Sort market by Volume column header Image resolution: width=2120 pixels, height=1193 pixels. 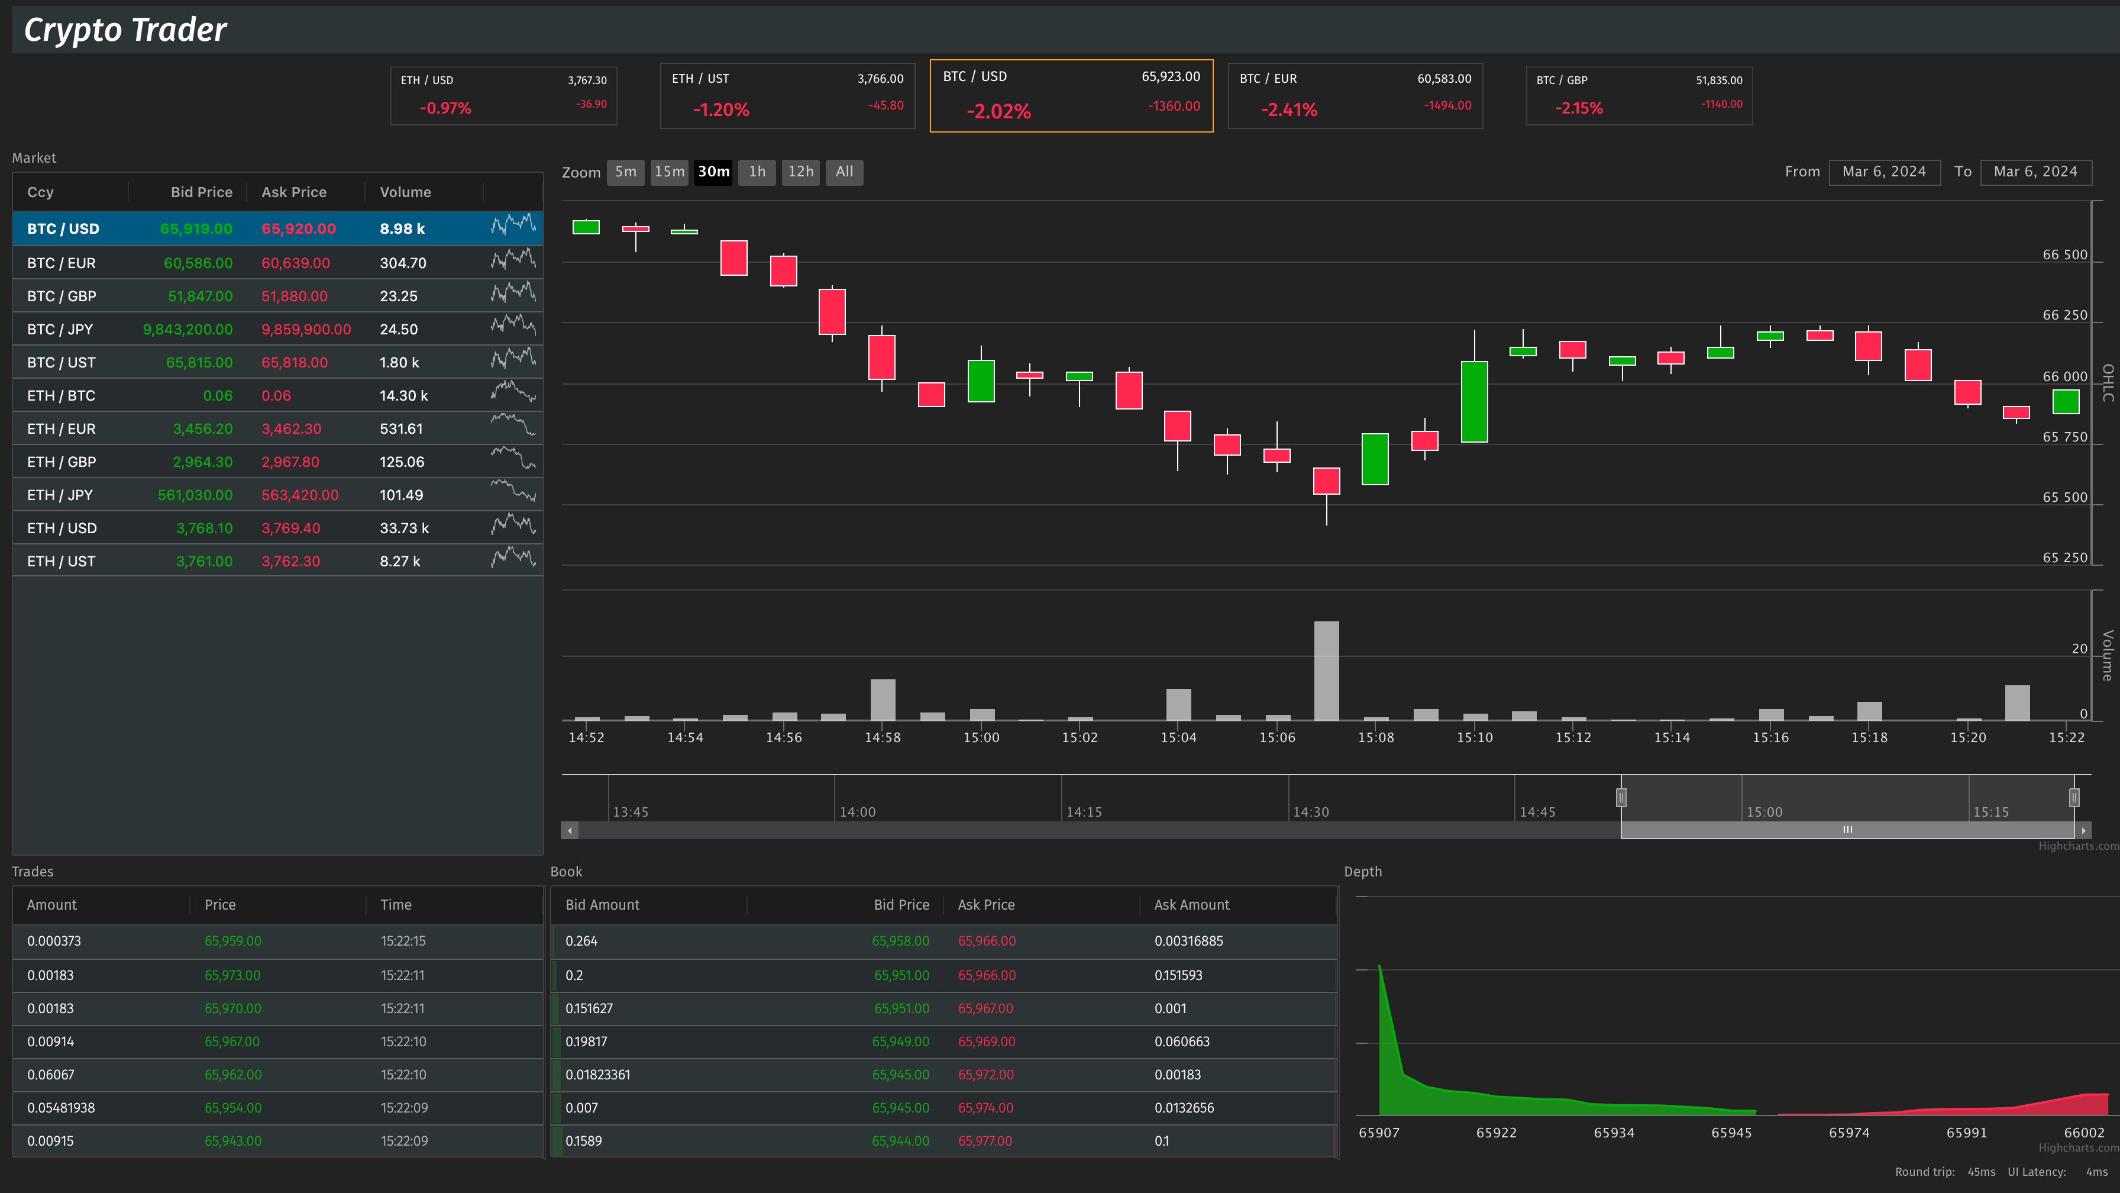click(x=405, y=192)
